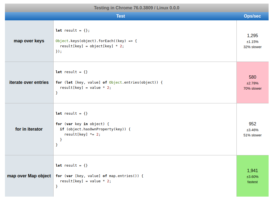
Task: Click the 'result[key] = object[key] * 2;' line
Action: point(92,46)
